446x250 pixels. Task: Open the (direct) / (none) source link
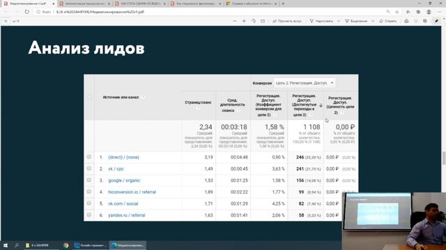(x=124, y=158)
